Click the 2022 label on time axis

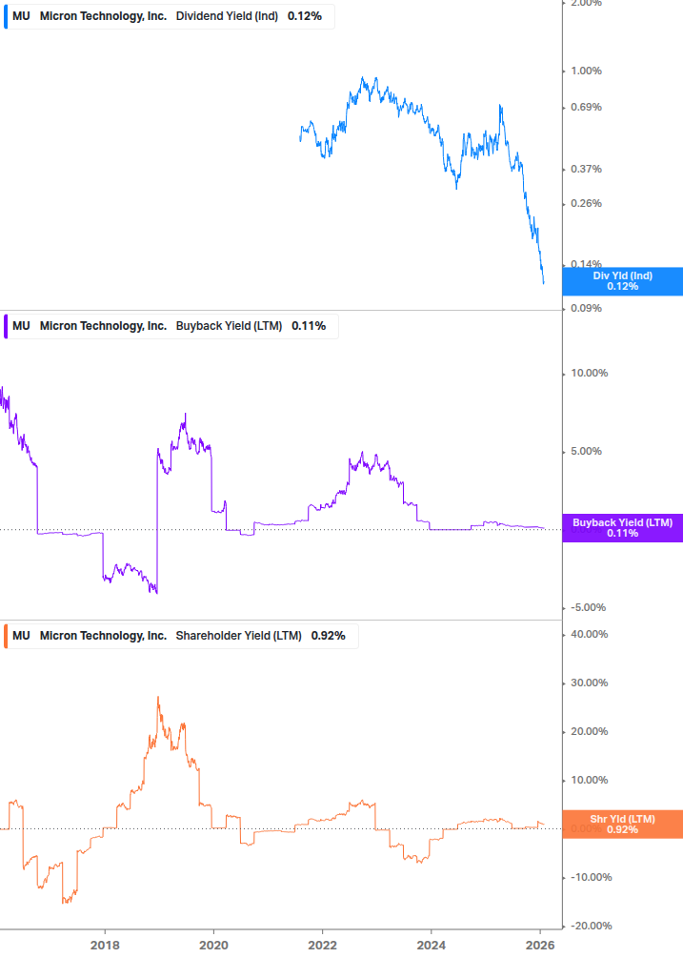coord(322,945)
